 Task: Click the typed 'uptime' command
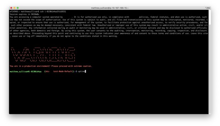point(81,71)
